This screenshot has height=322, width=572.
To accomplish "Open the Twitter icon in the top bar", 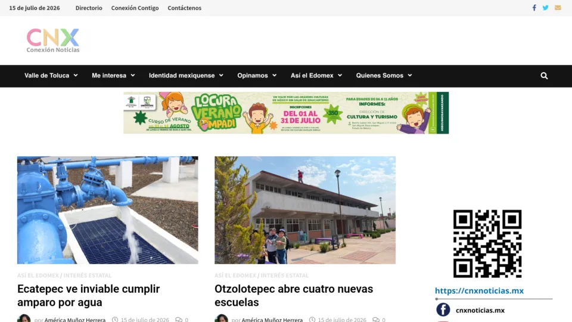I will coord(545,8).
